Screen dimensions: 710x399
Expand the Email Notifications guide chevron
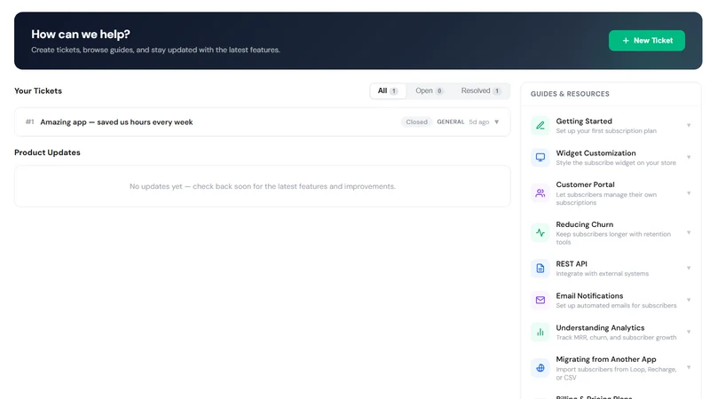[x=689, y=300]
